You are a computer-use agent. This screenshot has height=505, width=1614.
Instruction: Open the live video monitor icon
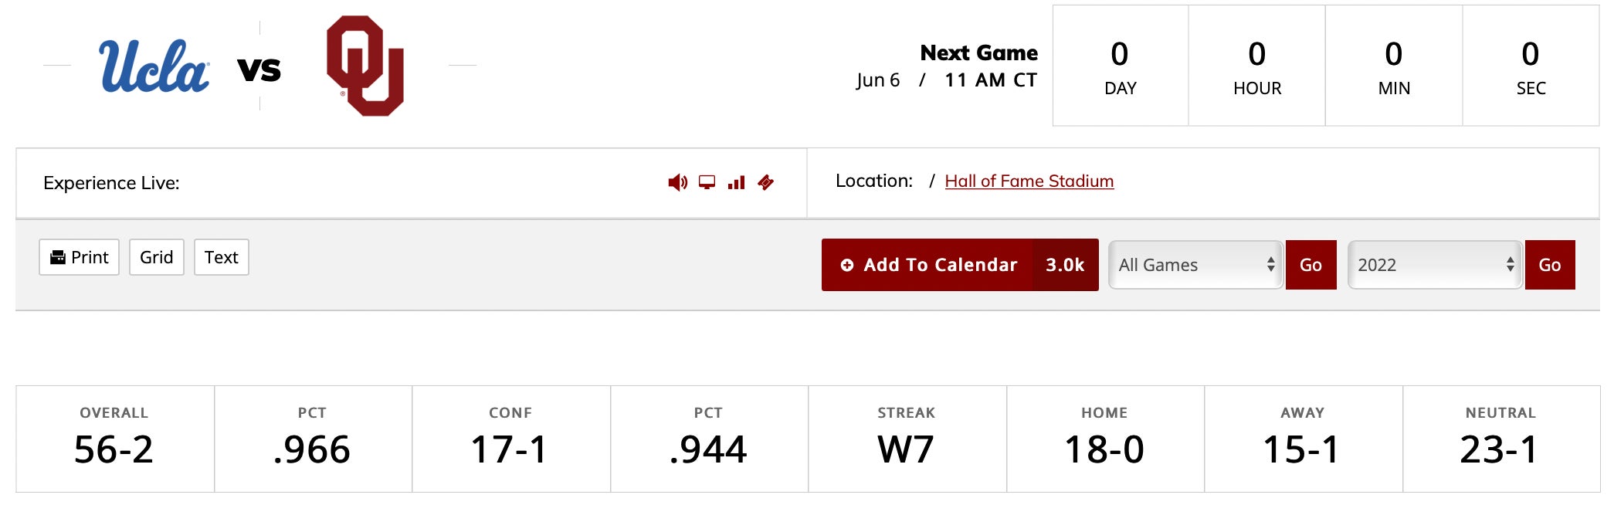coord(707,182)
